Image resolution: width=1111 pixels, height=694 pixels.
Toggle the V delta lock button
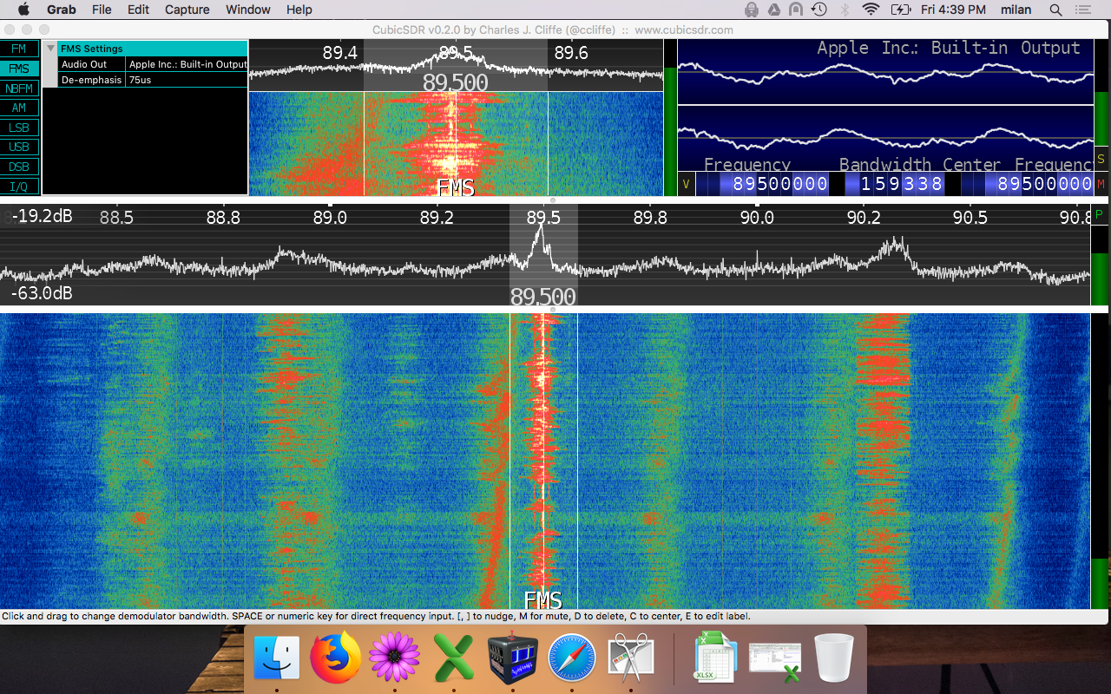pyautogui.click(x=686, y=184)
